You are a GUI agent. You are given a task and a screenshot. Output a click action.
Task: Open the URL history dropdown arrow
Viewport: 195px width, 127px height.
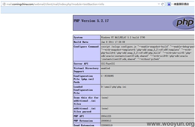(159, 4)
